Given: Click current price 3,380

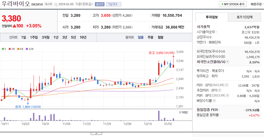Looking at the screenshot, I should click(12, 18).
